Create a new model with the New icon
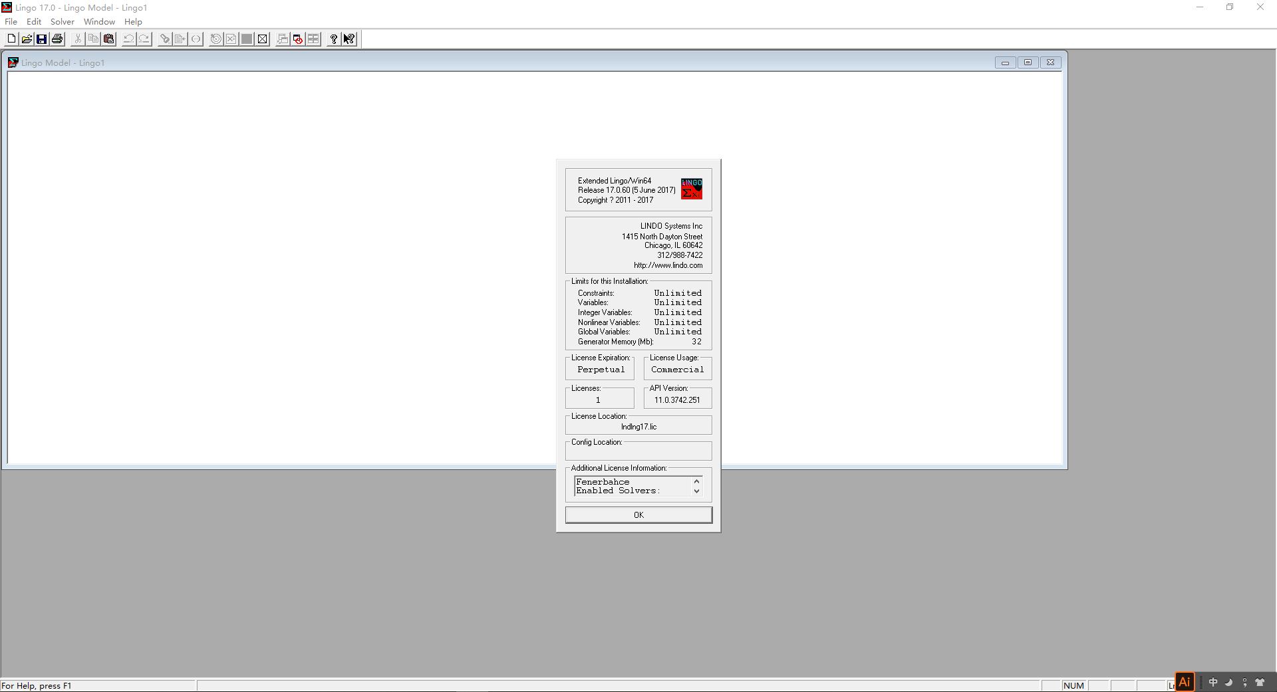 [x=11, y=39]
